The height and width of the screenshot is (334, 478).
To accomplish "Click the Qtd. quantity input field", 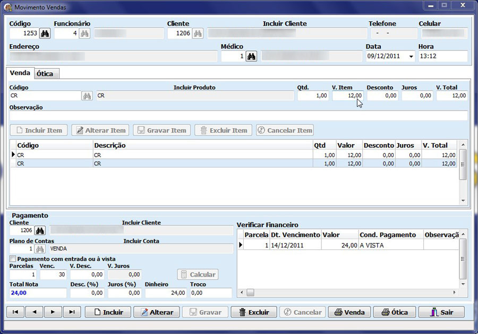I will 313,96.
